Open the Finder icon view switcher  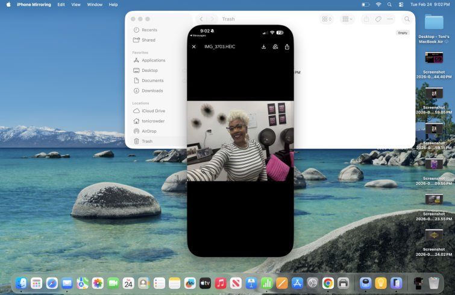327,19
